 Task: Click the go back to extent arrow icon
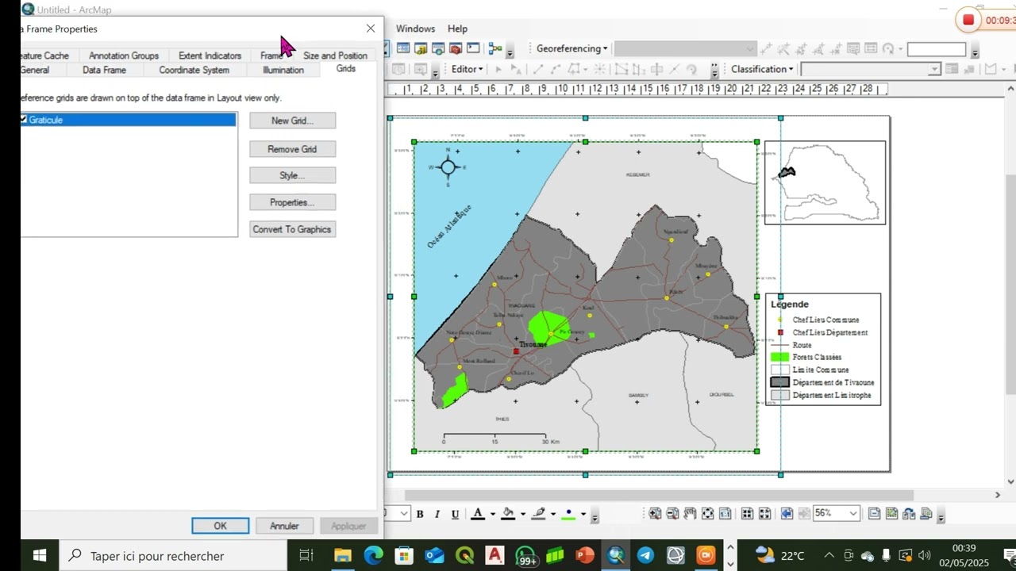click(x=787, y=514)
